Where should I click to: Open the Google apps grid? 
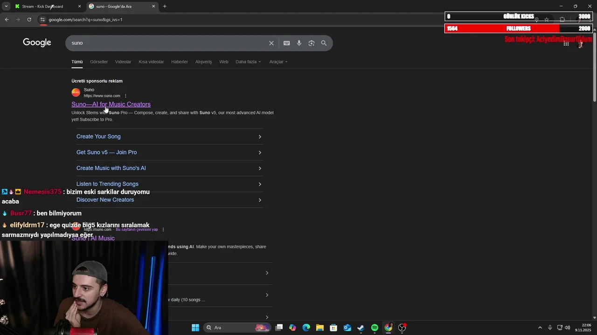coord(566,43)
